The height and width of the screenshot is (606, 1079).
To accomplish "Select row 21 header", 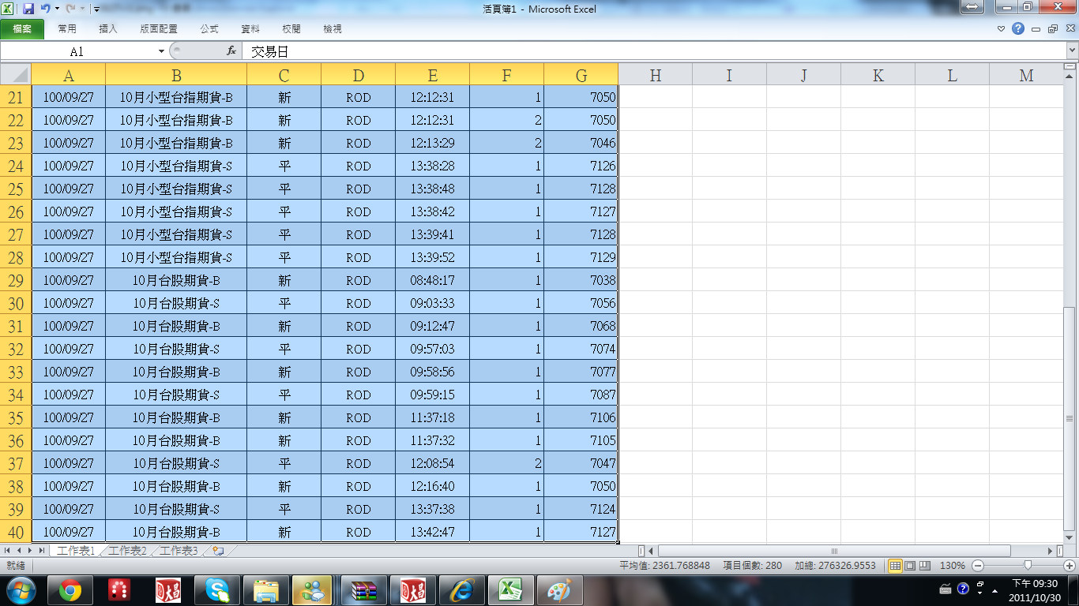I will click(16, 97).
